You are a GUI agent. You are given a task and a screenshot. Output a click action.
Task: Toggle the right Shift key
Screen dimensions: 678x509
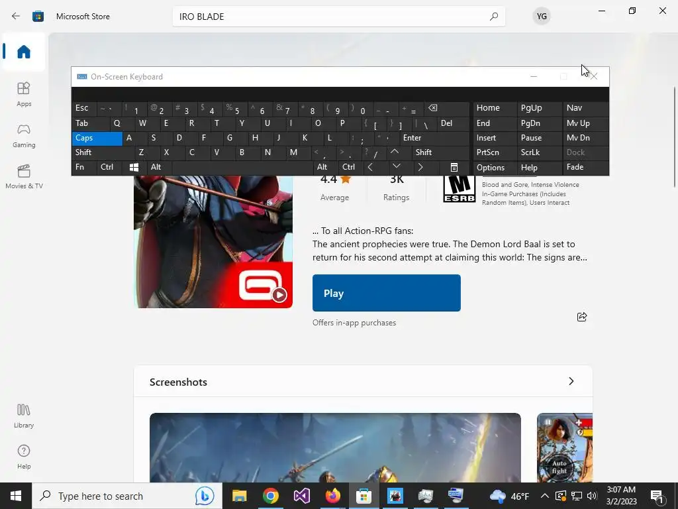pyautogui.click(x=440, y=152)
